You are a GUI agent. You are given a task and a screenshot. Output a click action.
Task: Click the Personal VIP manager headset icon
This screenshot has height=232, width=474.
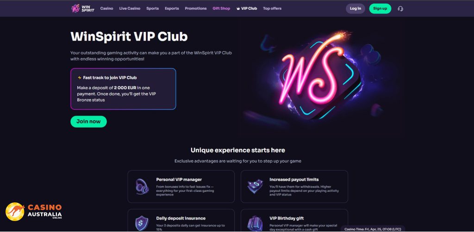tap(142, 186)
